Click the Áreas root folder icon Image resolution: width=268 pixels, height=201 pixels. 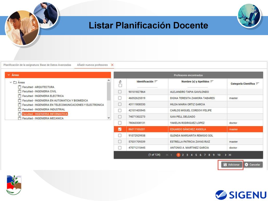pos(15,82)
